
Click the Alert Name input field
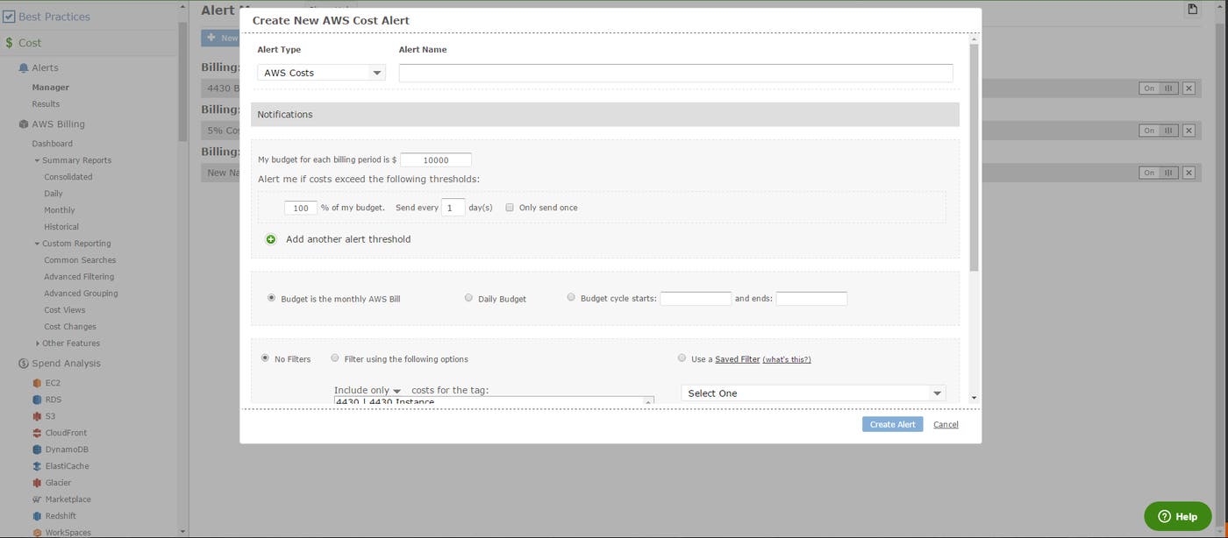coord(675,73)
